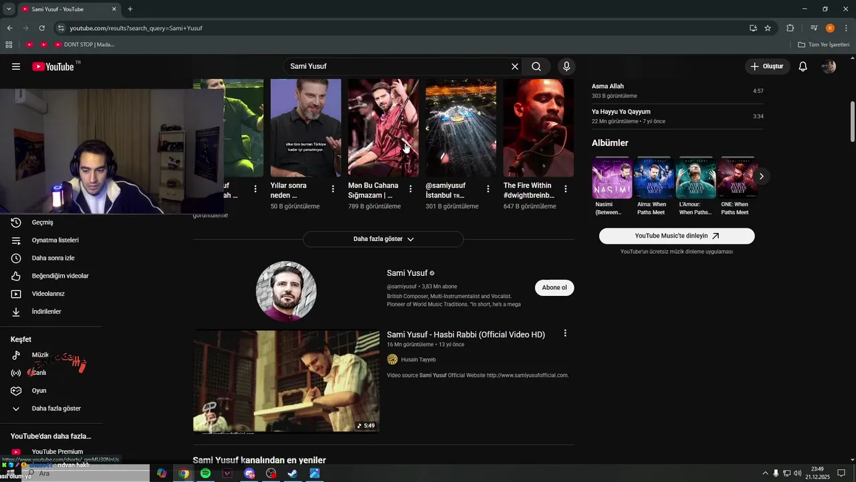This screenshot has height=482, width=856.
Task: Open L'Amour: When Paths album
Action: coord(695,177)
